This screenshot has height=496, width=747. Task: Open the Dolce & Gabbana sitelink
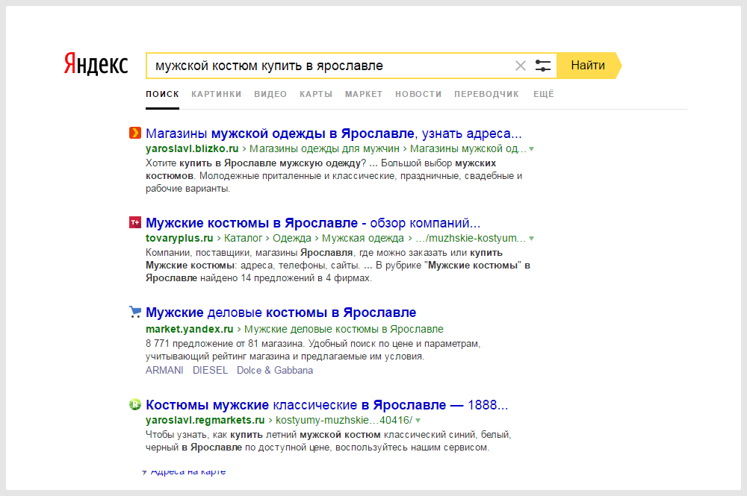pos(275,371)
